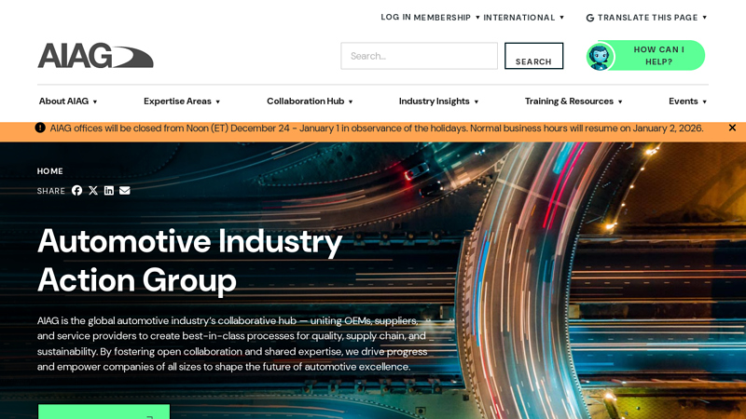The image size is (746, 419).
Task: Share page on LinkedIn
Action: tap(109, 191)
